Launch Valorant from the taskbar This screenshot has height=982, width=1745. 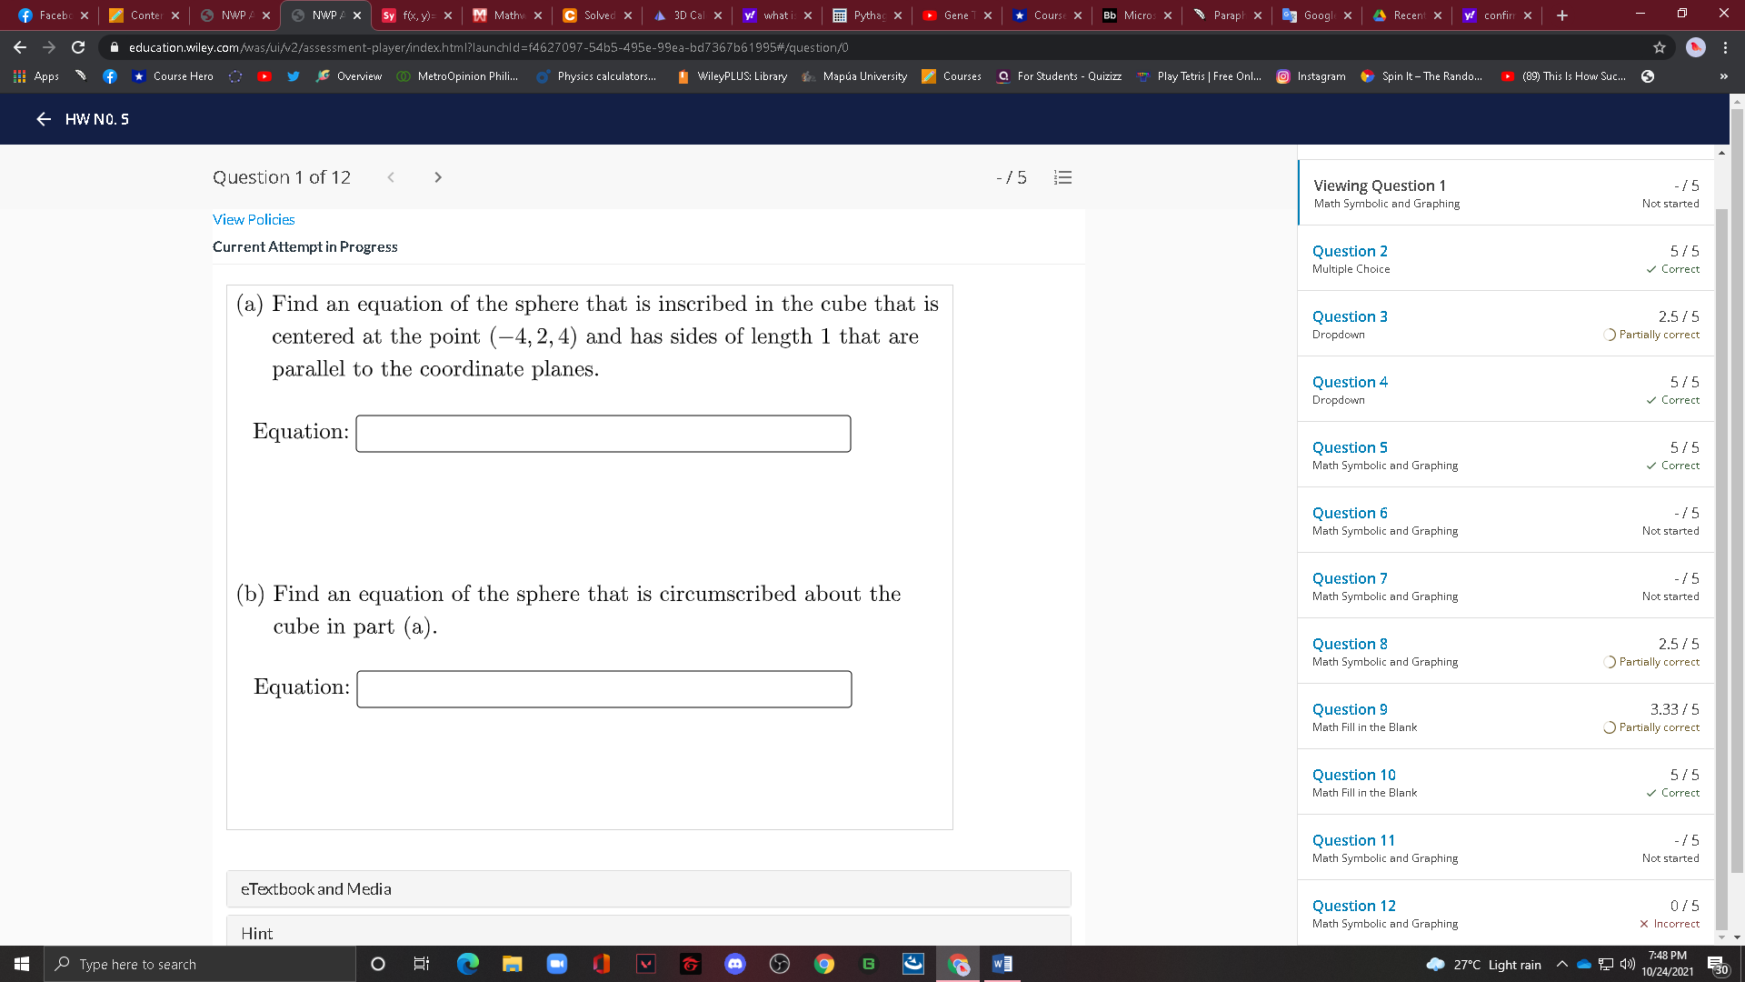pyautogui.click(x=646, y=964)
